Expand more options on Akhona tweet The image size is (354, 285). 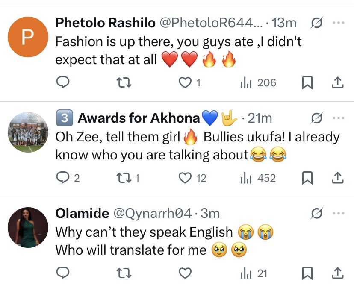pyautogui.click(x=338, y=118)
